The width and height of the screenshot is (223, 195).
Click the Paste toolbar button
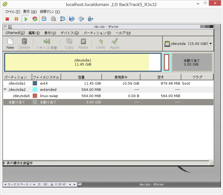point(83,44)
